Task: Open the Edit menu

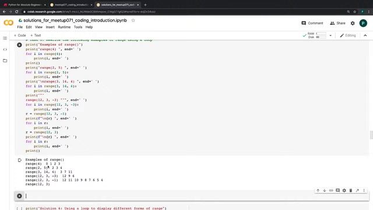Action: coord(29,27)
